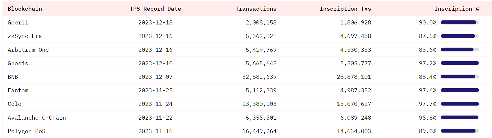This screenshot has height=138, width=492.
Task: Click Polygon PoS inscription txs 14,634,003
Action: (354, 131)
